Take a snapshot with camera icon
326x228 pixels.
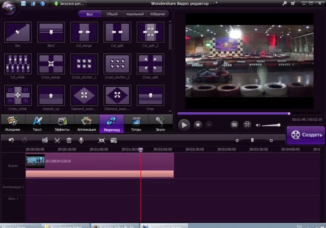pos(234,125)
